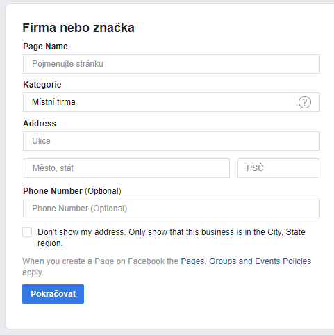This screenshot has width=334, height=335.
Task: Open the Pages, Groups and Events Policies link
Action: [x=246, y=261]
